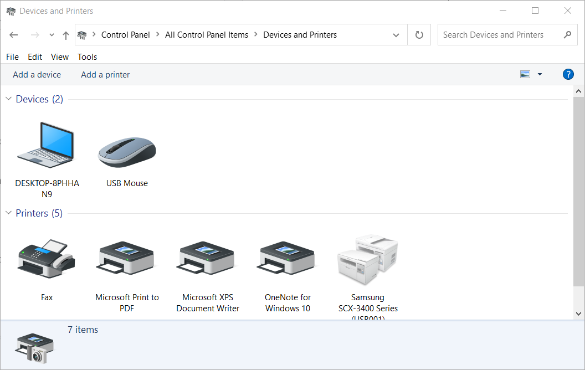The height and width of the screenshot is (370, 585).
Task: Click Add a printer
Action: pos(105,75)
